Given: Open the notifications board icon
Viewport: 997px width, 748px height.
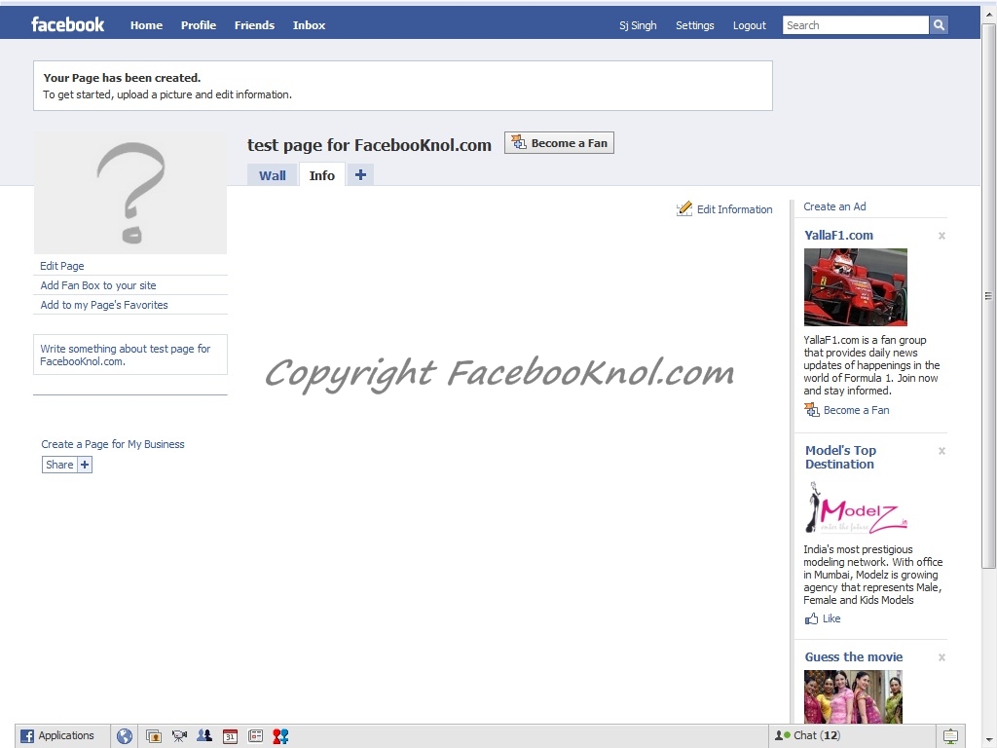Looking at the screenshot, I should [950, 736].
